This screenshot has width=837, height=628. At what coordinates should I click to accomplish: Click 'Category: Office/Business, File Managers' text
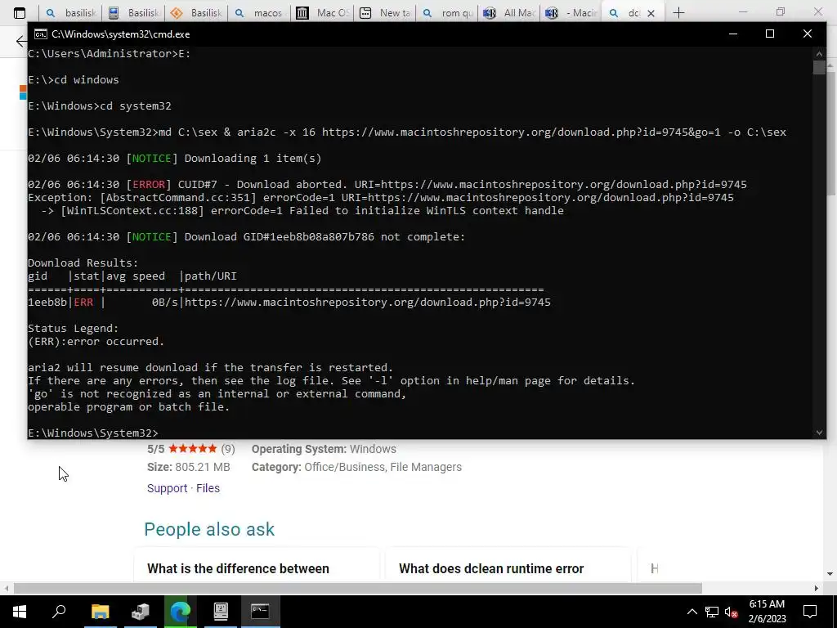(356, 467)
